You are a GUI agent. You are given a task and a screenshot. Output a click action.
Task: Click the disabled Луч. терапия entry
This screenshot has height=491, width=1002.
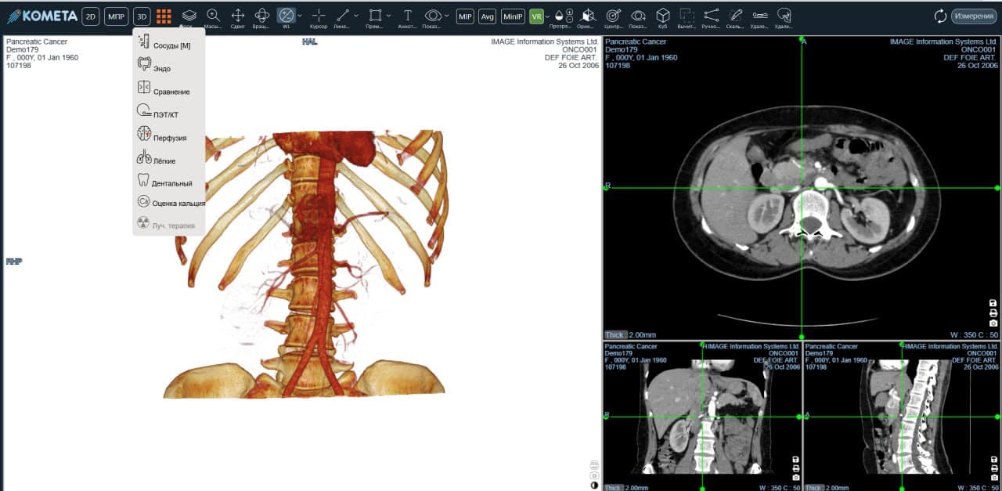click(x=169, y=225)
